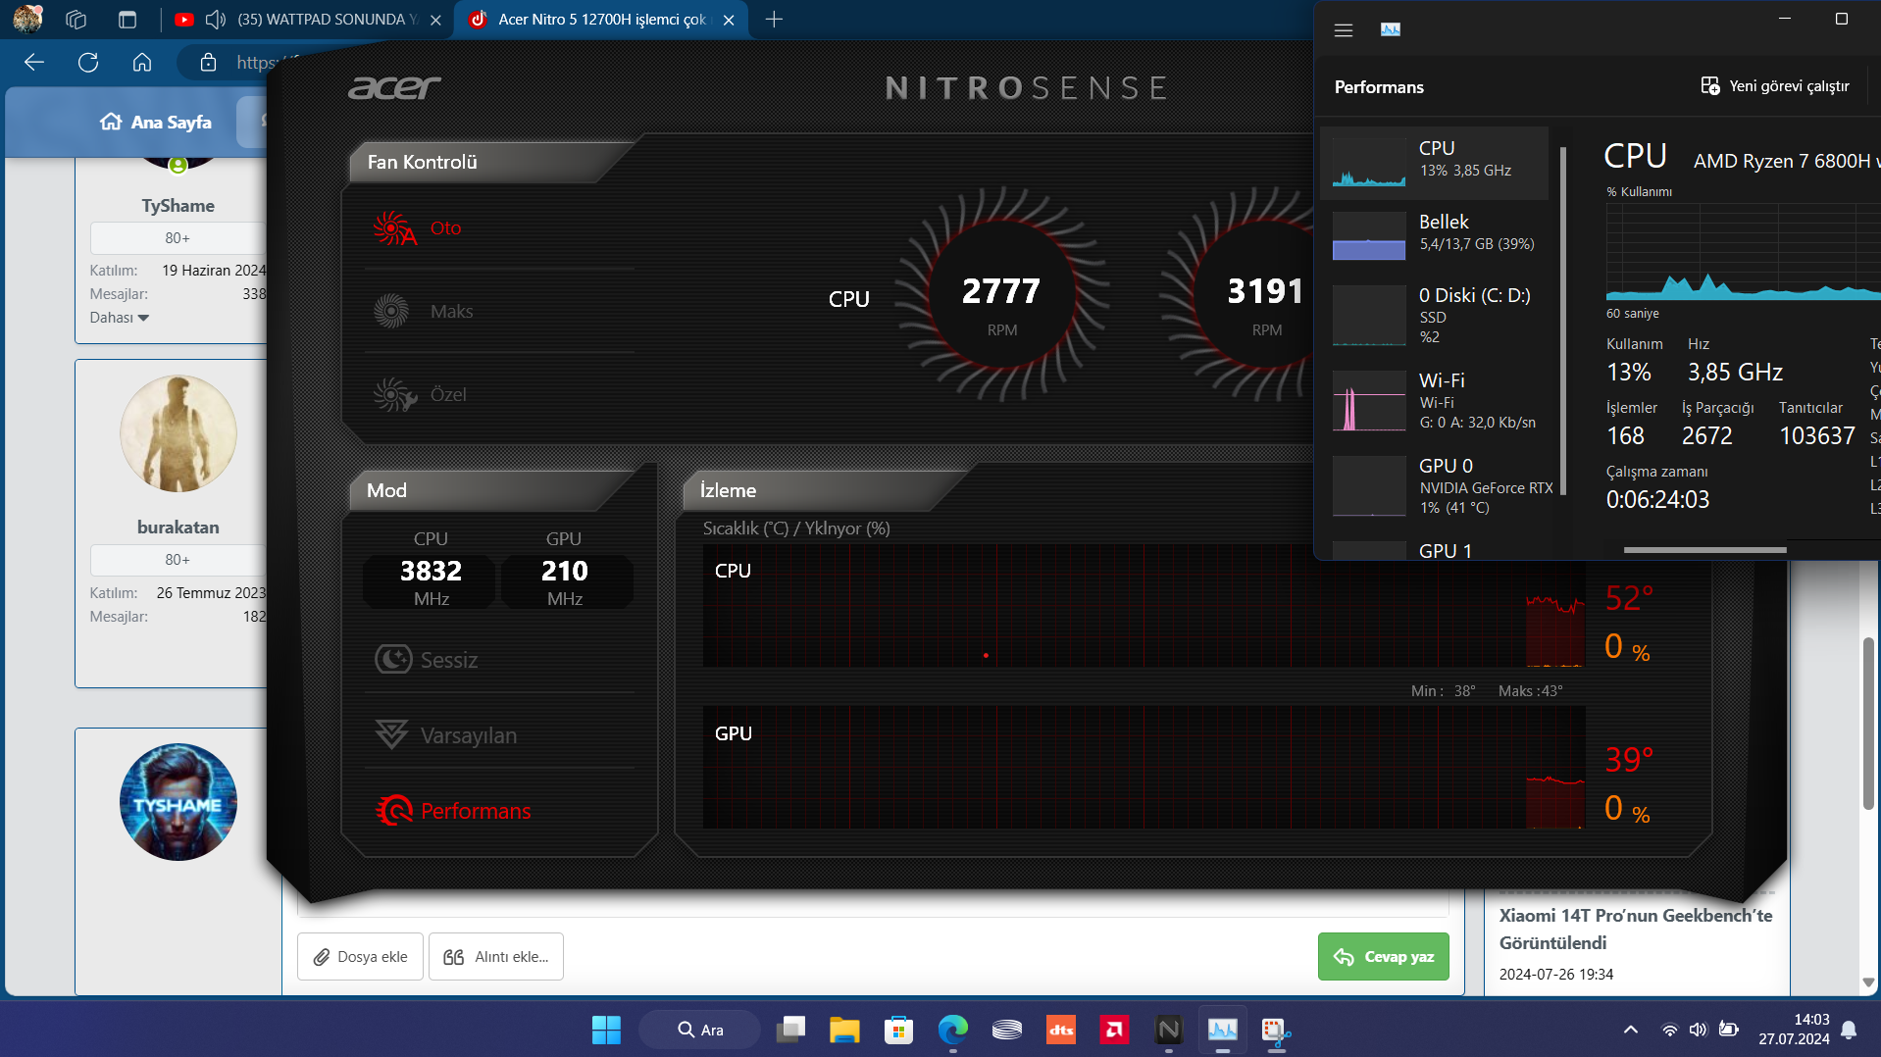The height and width of the screenshot is (1057, 1881).
Task: Activate the Sessiz mode moon icon
Action: pyautogui.click(x=393, y=659)
